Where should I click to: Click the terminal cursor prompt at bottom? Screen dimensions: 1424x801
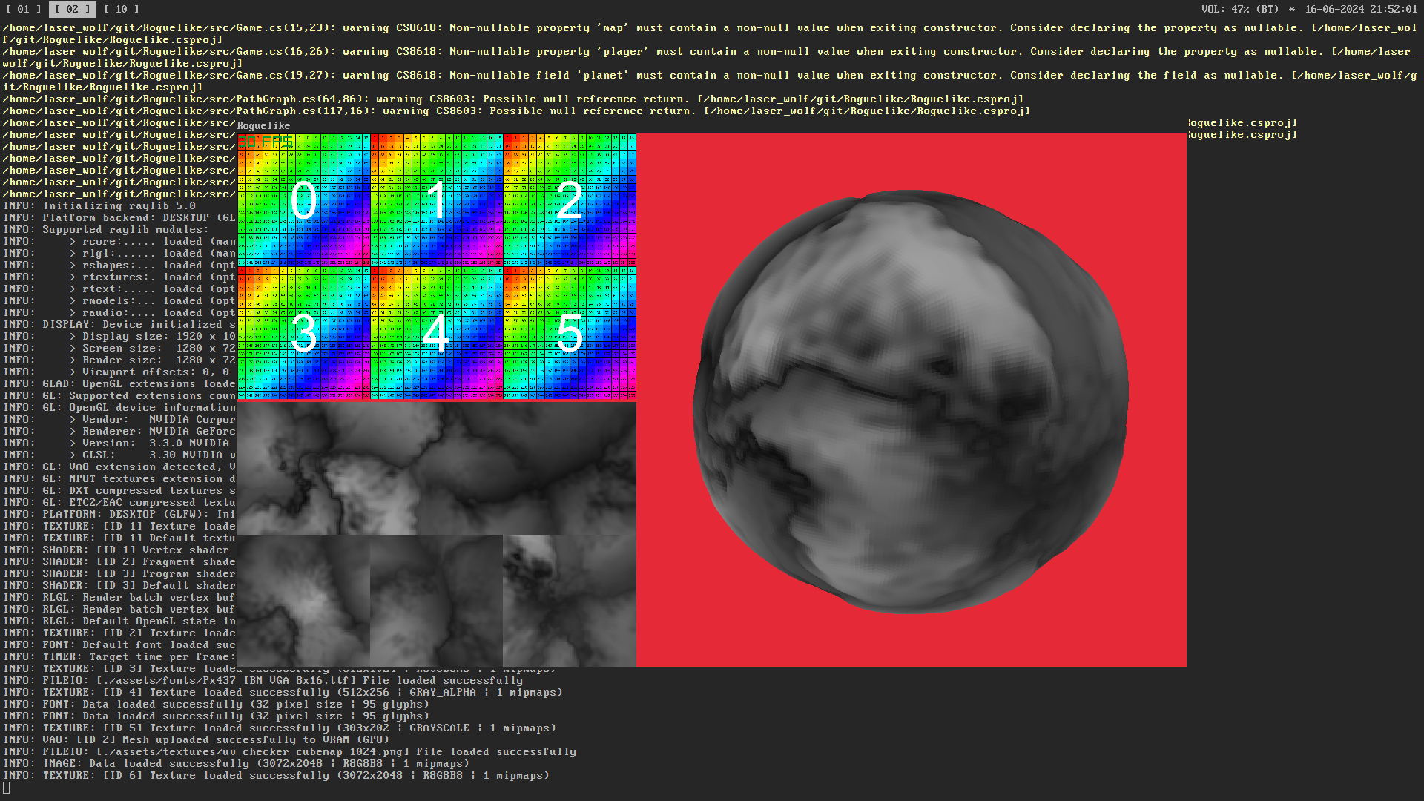pyautogui.click(x=7, y=788)
